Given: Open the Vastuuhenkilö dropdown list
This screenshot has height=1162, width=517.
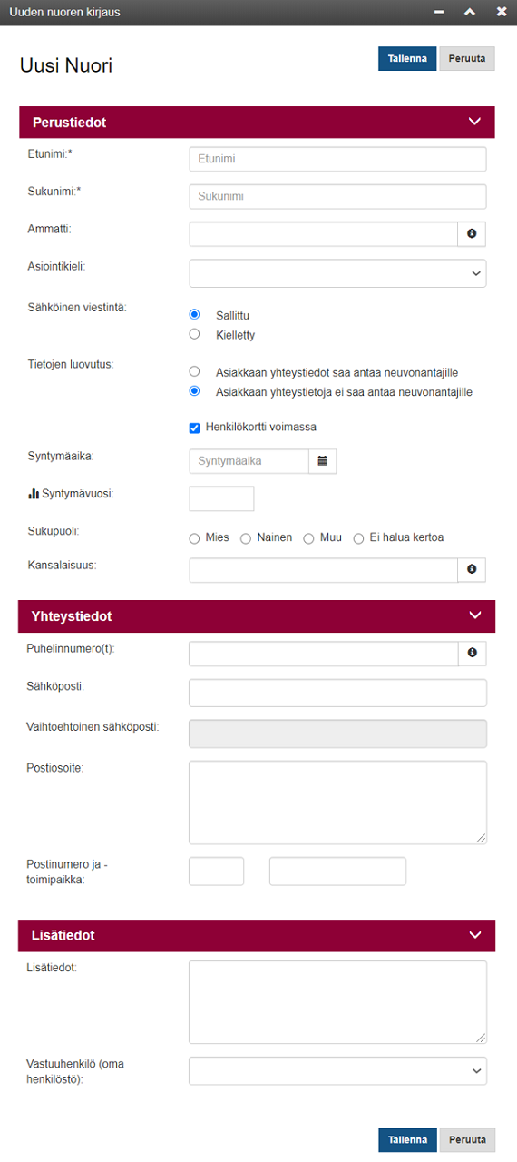Looking at the screenshot, I should point(337,1070).
